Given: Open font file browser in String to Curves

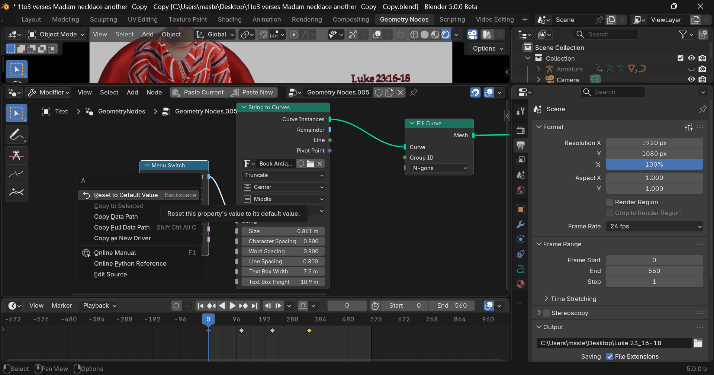Looking at the screenshot, I should point(311,164).
